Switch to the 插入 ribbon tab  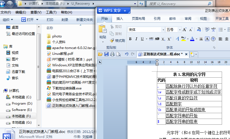[120, 18]
